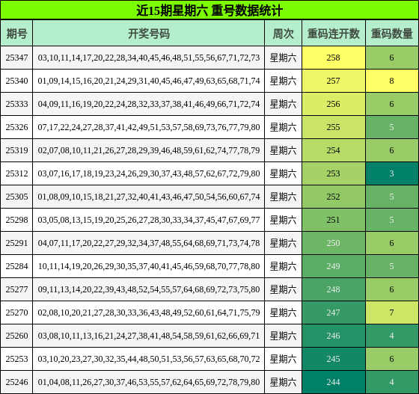419x394 pixels.
Task: Click the 重码连开数 column header
Action: click(x=334, y=34)
